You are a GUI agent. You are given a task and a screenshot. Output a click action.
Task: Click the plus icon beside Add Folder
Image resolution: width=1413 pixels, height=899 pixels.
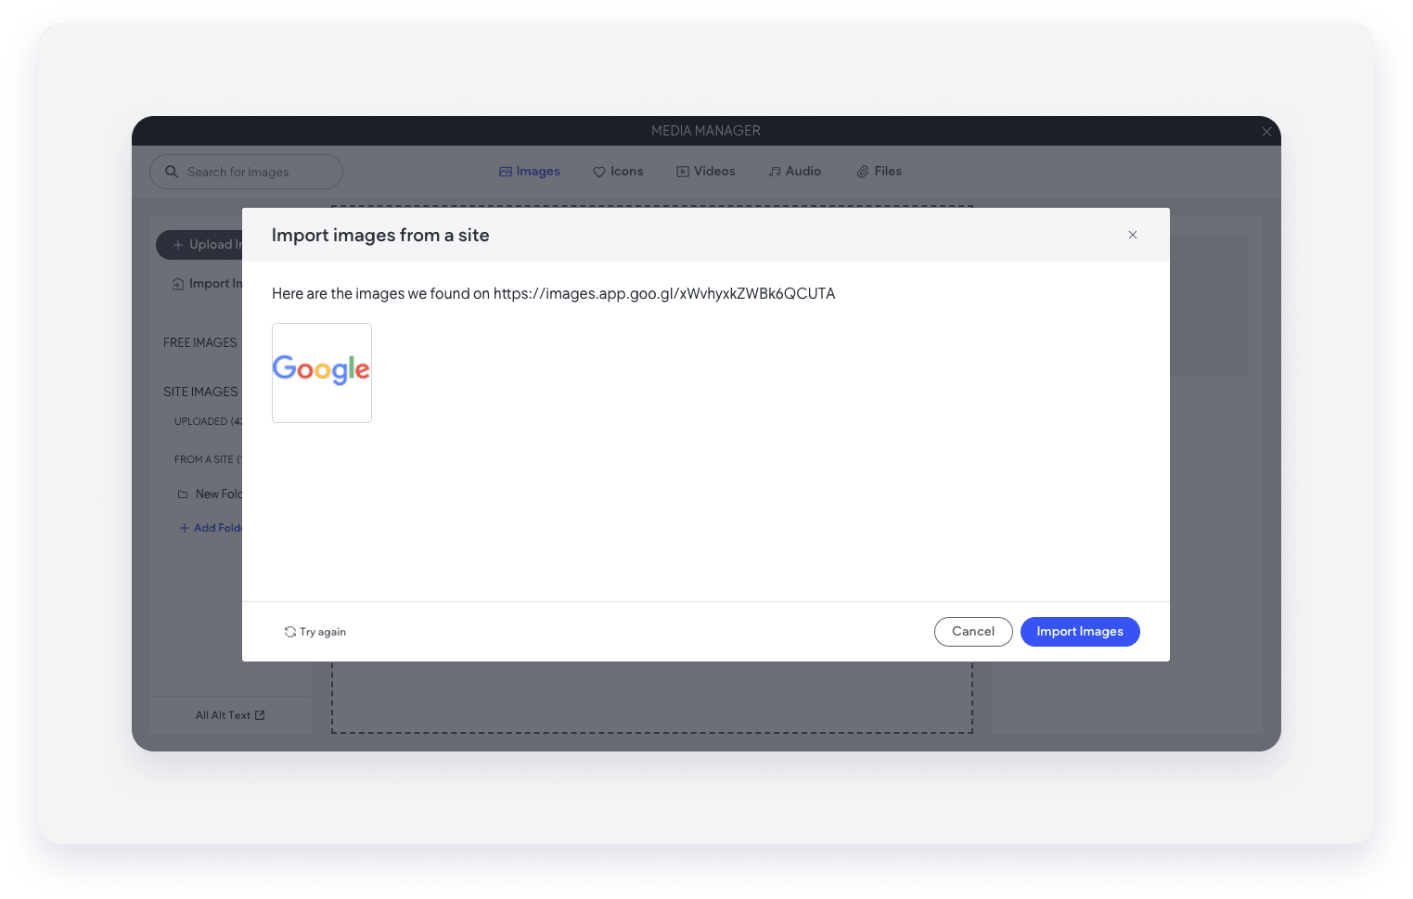point(184,528)
